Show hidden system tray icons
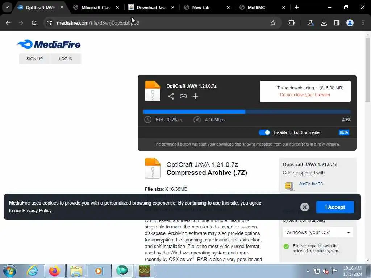 308,271
